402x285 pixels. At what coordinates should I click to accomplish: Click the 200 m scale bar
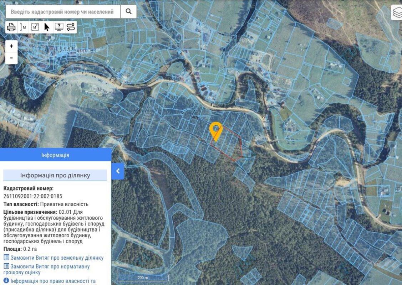143,278
